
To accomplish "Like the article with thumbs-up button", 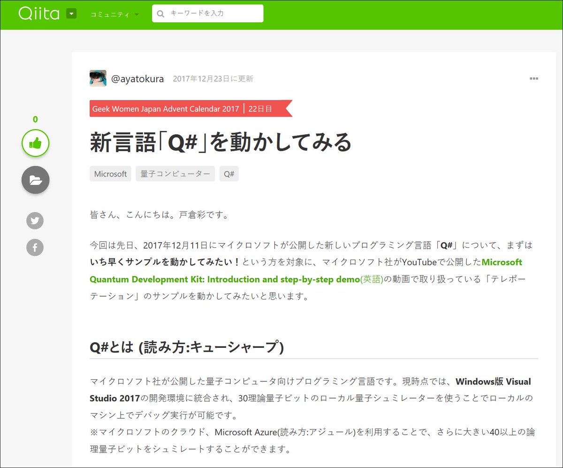I will point(35,143).
